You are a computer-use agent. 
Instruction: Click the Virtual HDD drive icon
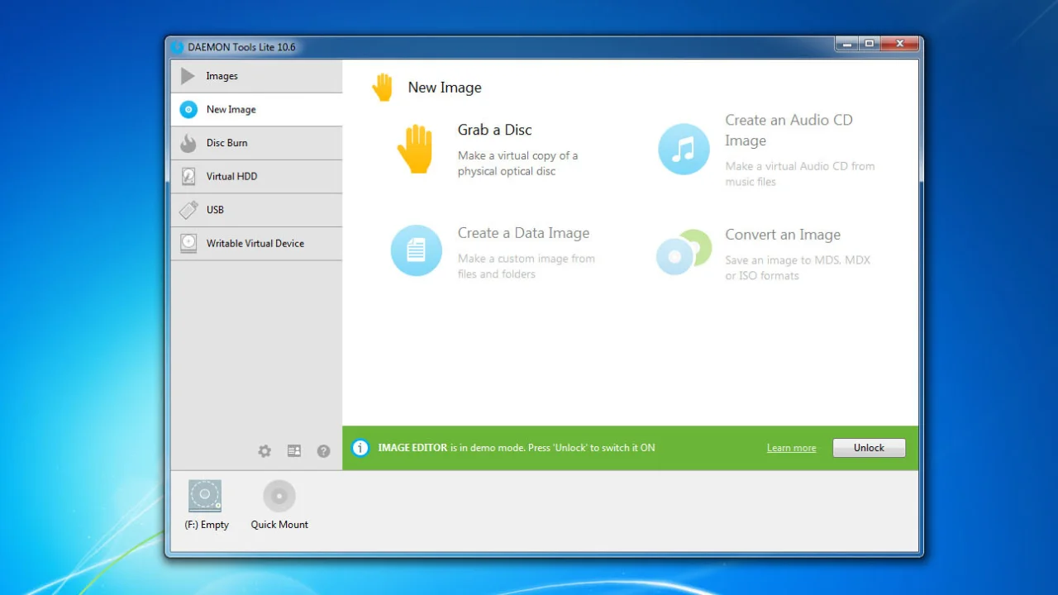[x=188, y=176]
